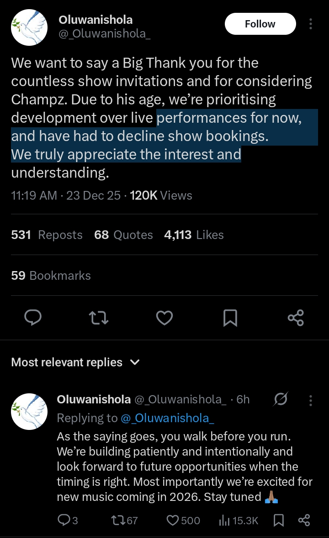Like the reply with 500 likes
The image size is (329, 538).
tap(183, 520)
